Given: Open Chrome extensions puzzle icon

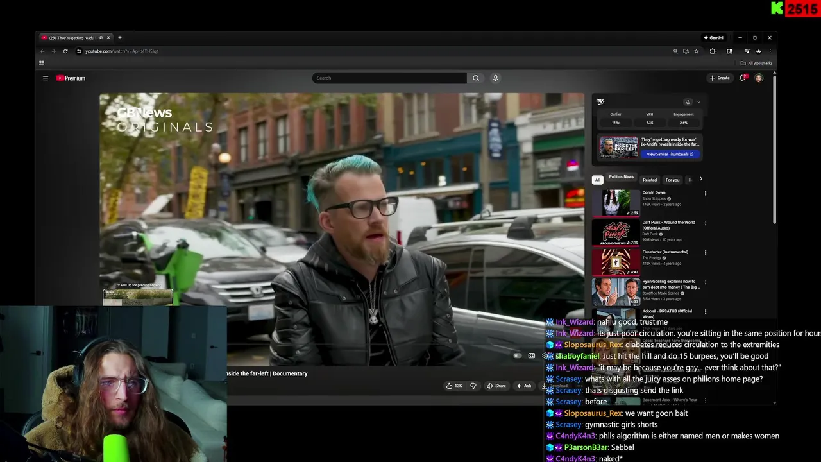Looking at the screenshot, I should click(712, 51).
